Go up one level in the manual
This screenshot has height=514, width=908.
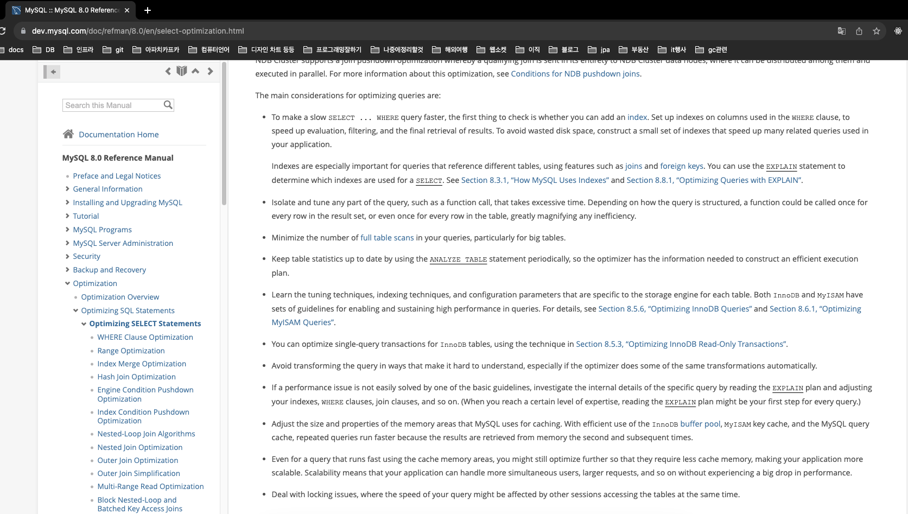click(x=195, y=71)
